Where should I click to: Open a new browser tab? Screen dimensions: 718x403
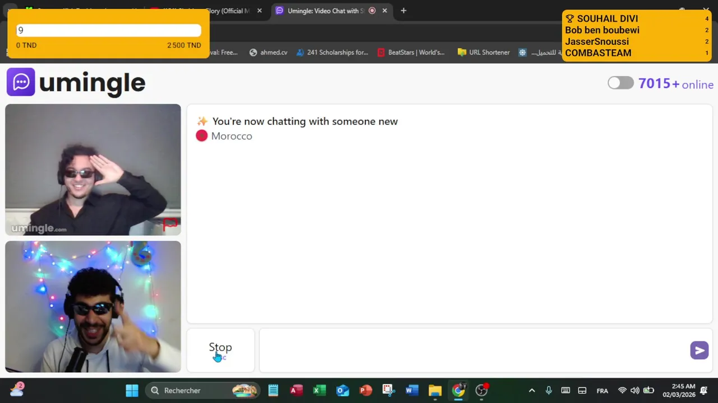(x=403, y=11)
